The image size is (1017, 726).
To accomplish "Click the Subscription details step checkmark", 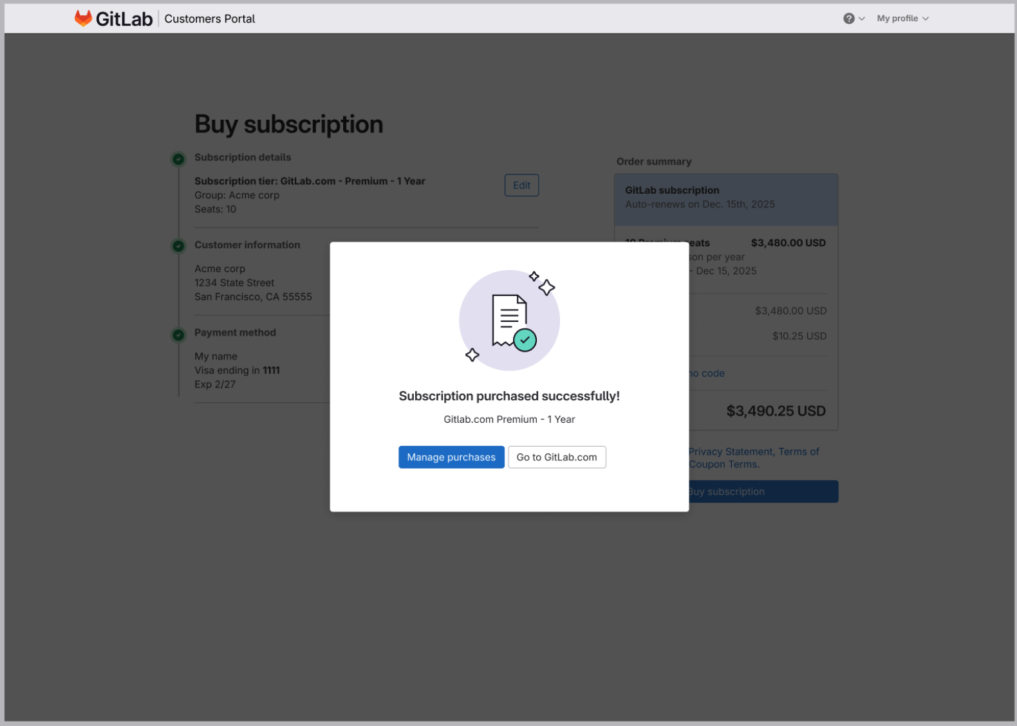I will (x=178, y=158).
